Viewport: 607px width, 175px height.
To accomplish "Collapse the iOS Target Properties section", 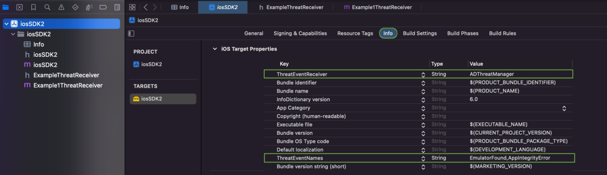I will (x=215, y=49).
